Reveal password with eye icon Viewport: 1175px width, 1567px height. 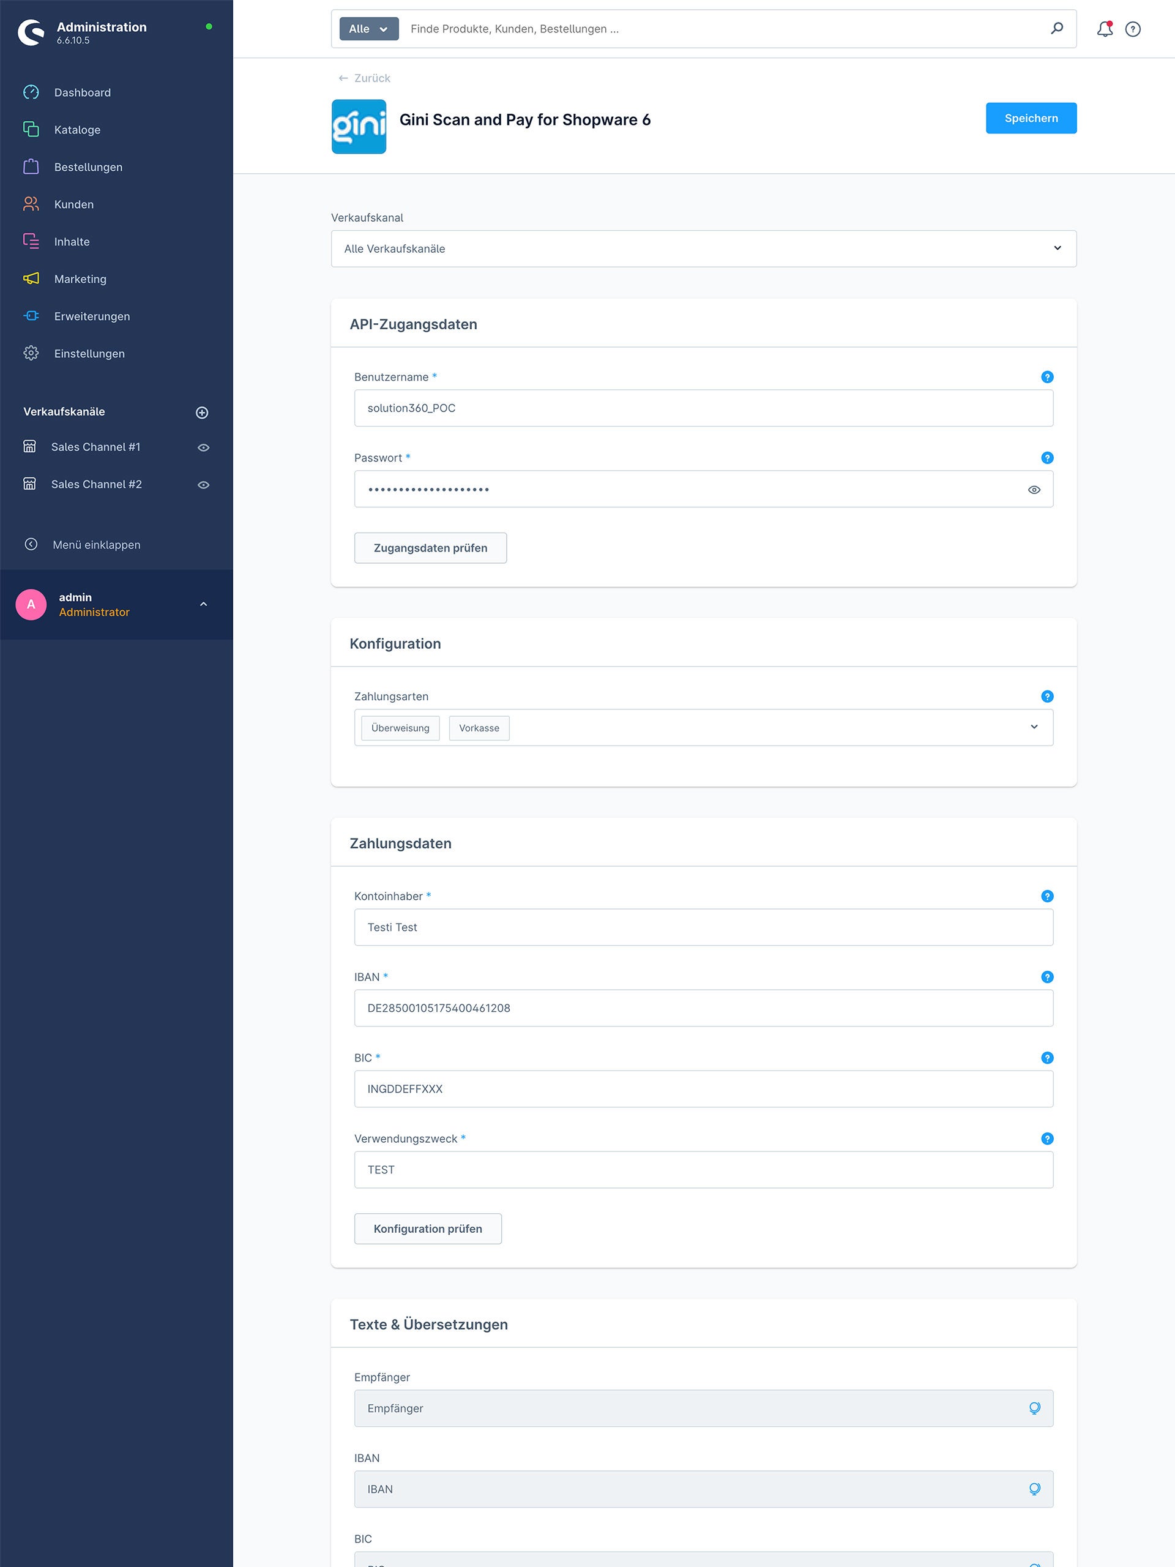click(1034, 490)
